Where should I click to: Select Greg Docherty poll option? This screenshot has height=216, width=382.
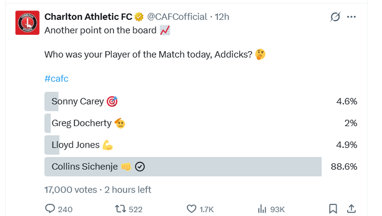[81, 123]
